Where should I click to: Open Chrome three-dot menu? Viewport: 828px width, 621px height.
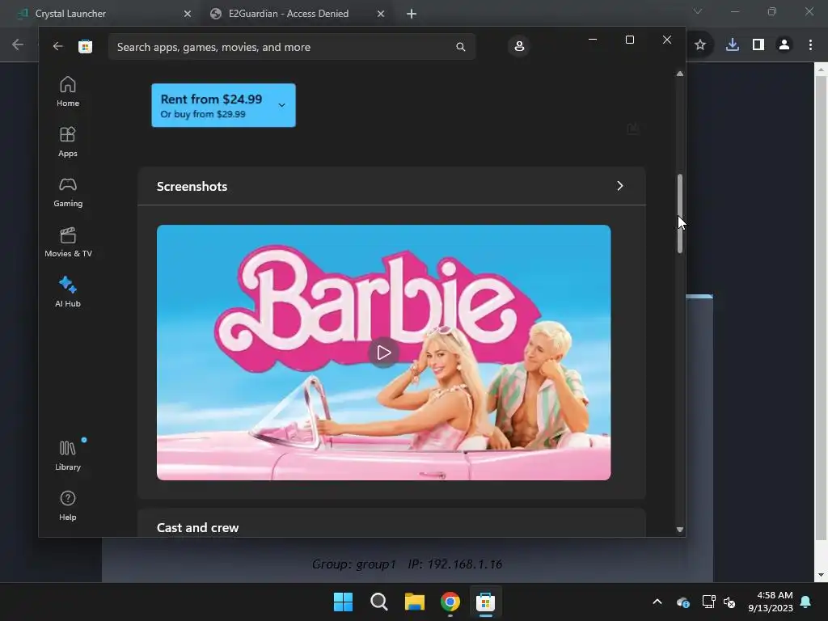click(810, 45)
